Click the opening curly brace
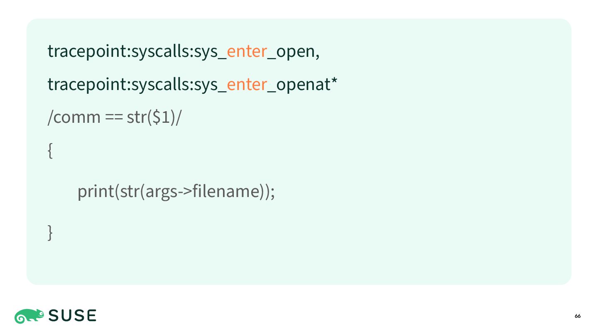Screen dimensions: 598x336 pyautogui.click(x=50, y=151)
